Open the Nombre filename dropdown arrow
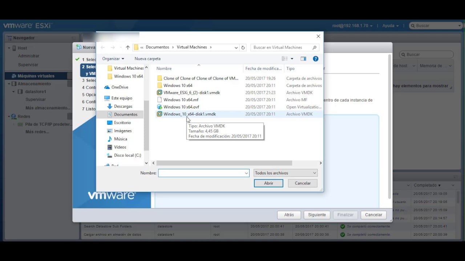Screen dimensions: 465x261 click(x=247, y=173)
